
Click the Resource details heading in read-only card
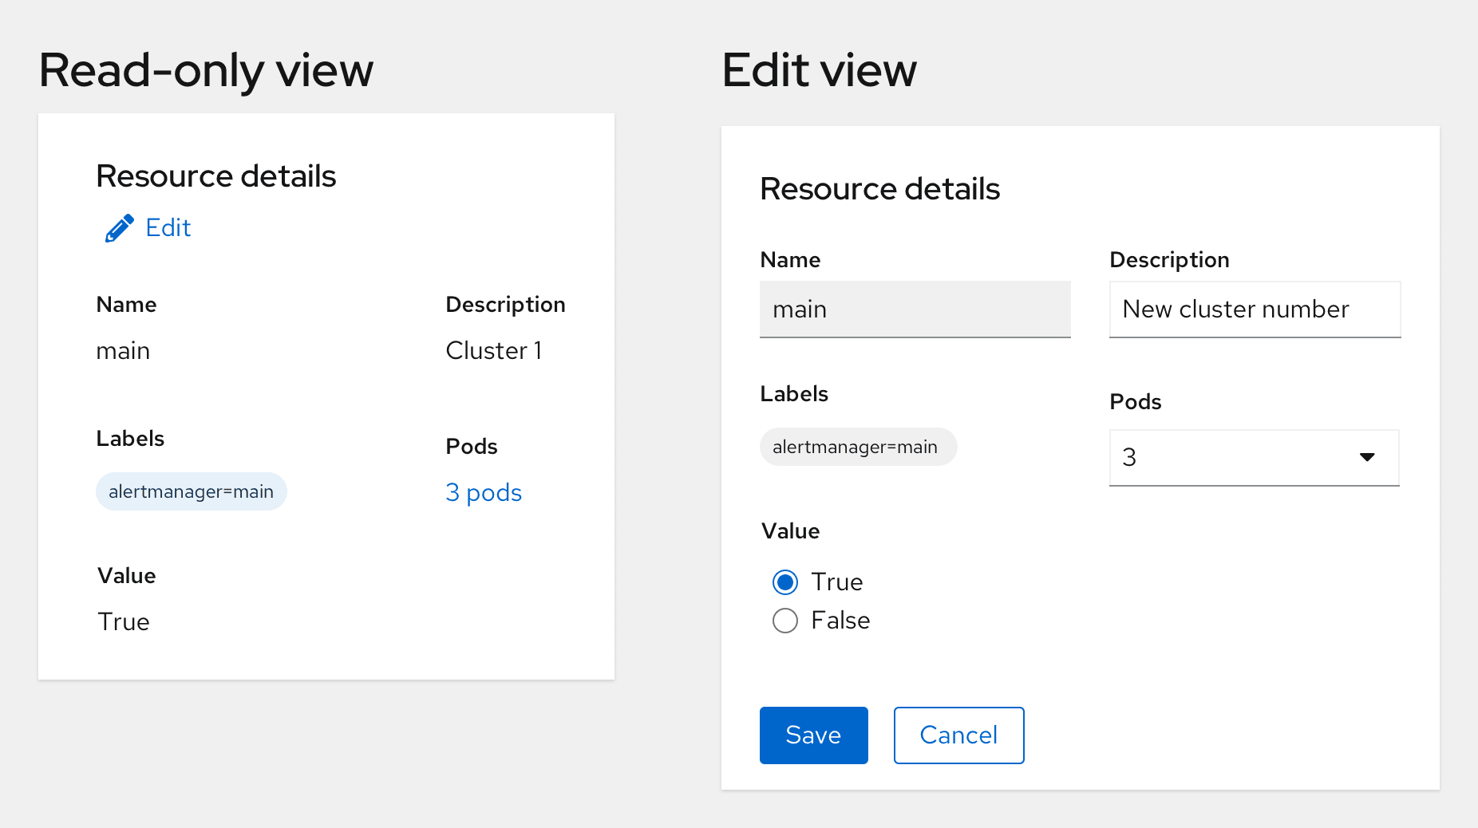point(215,176)
